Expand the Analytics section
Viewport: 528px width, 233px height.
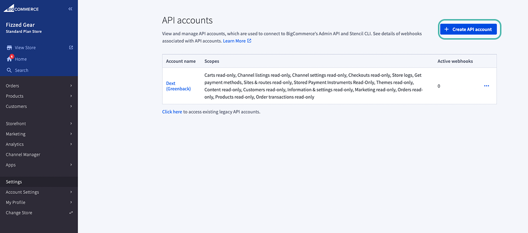39,144
